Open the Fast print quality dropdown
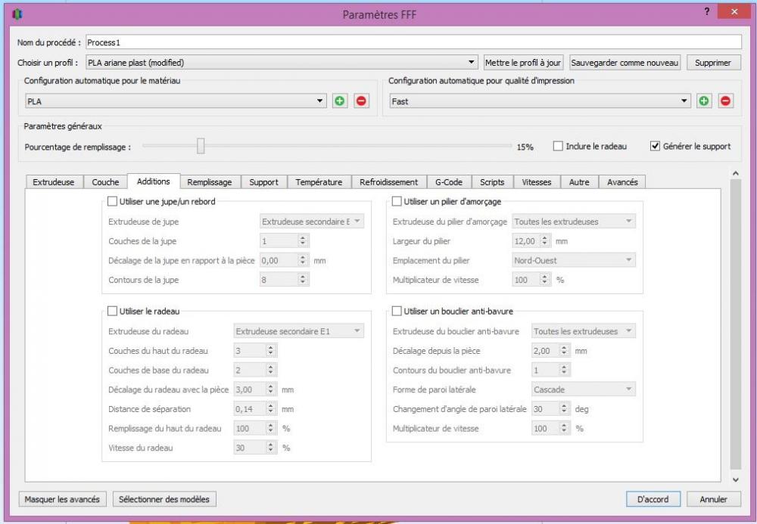 pyautogui.click(x=540, y=101)
